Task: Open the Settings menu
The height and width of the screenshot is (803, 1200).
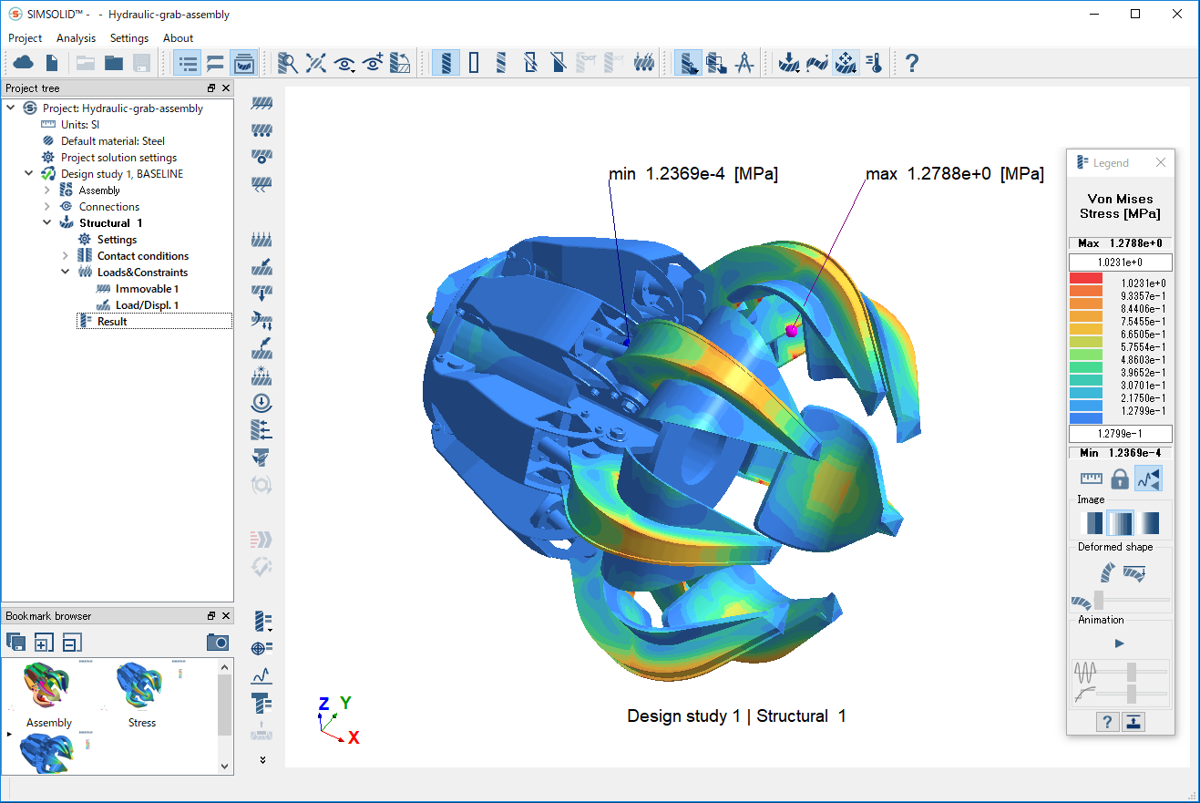Action: tap(128, 38)
